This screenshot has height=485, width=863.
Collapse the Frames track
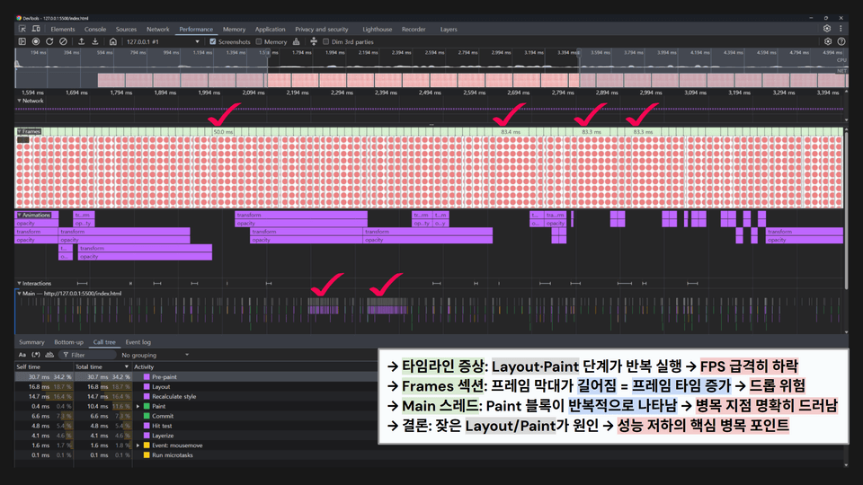coord(19,131)
